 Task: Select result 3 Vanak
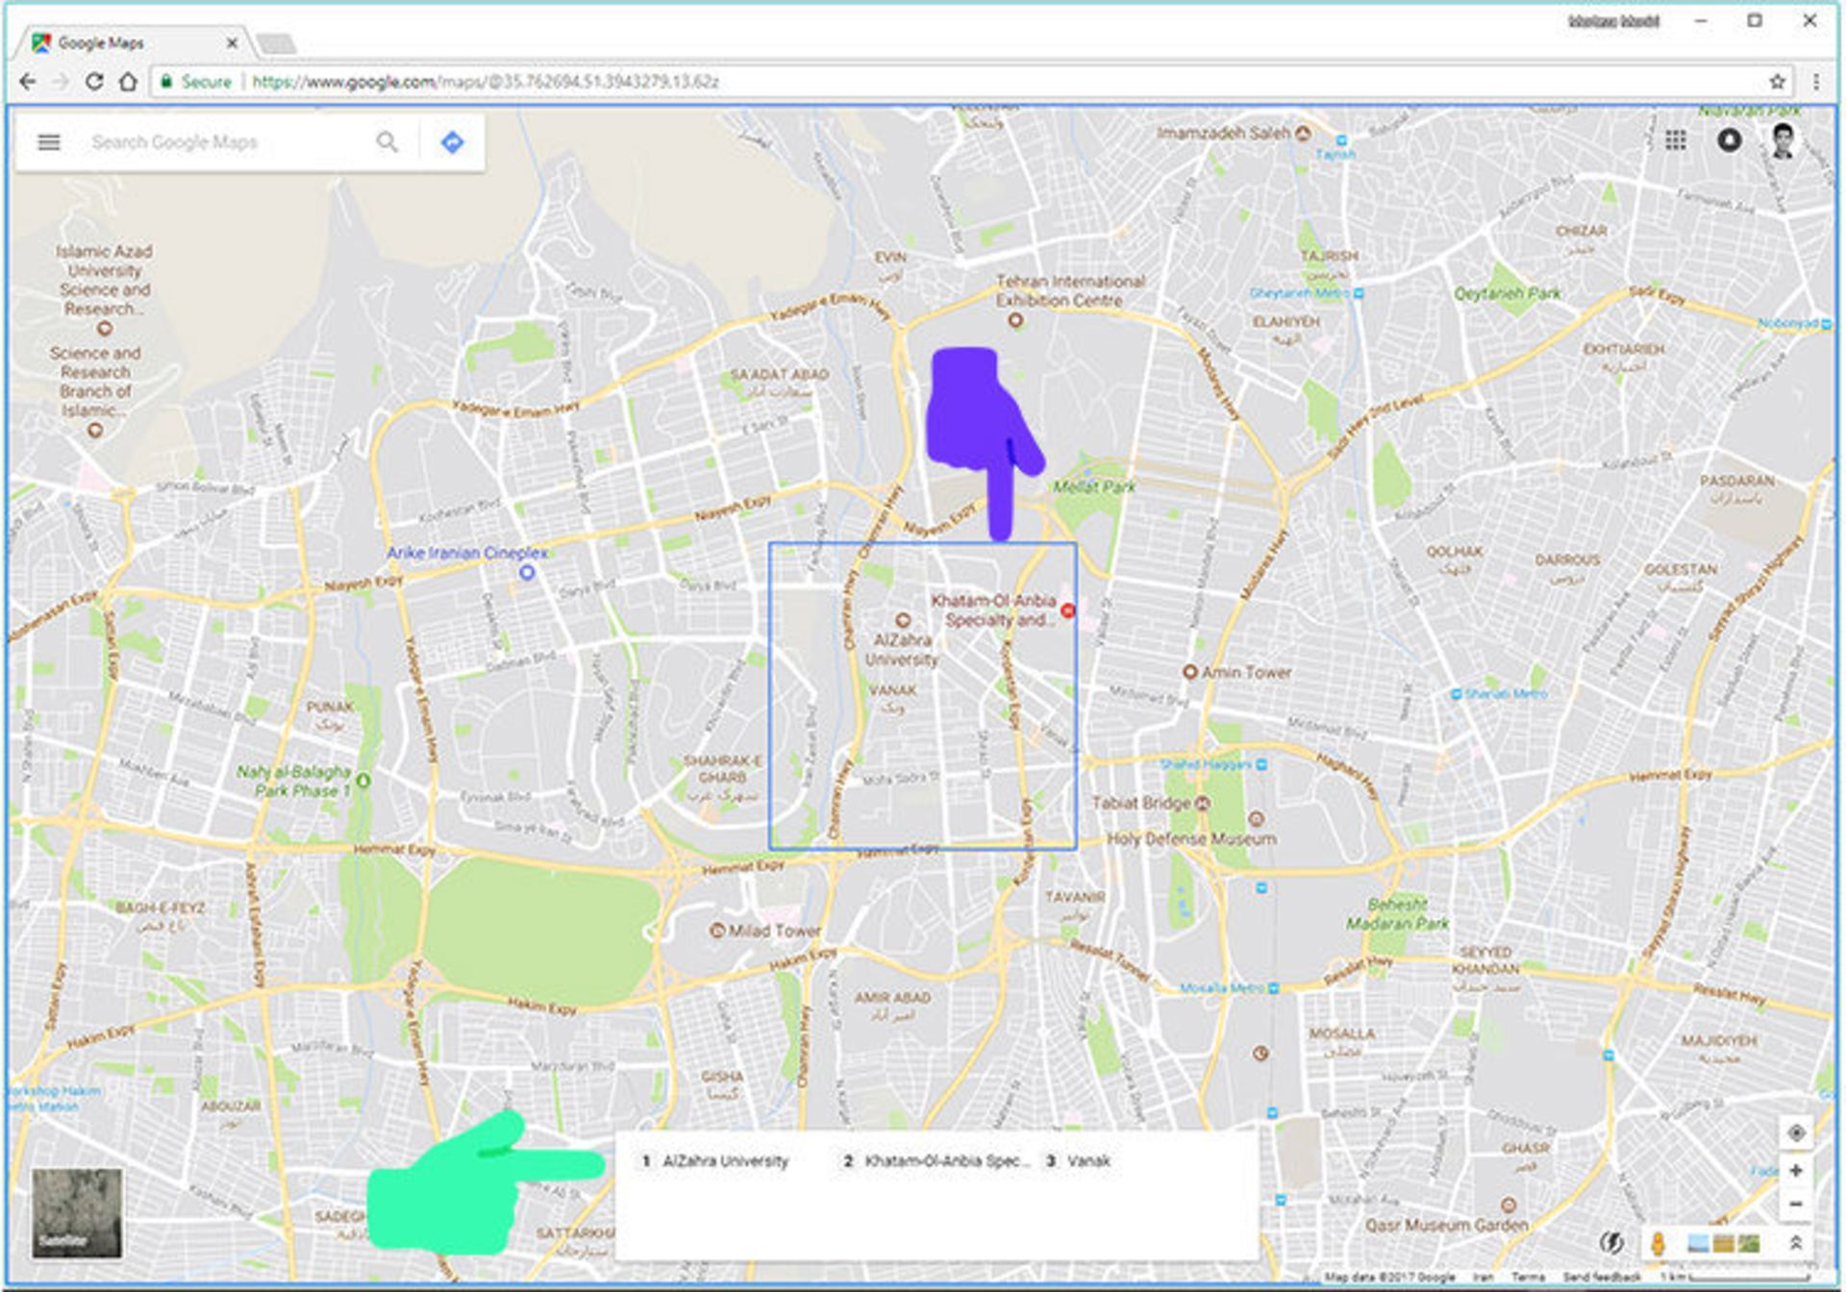1079,1161
